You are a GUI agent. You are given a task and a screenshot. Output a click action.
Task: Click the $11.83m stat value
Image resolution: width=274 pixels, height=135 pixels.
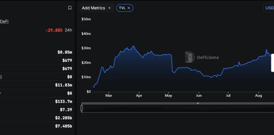[x=64, y=85]
